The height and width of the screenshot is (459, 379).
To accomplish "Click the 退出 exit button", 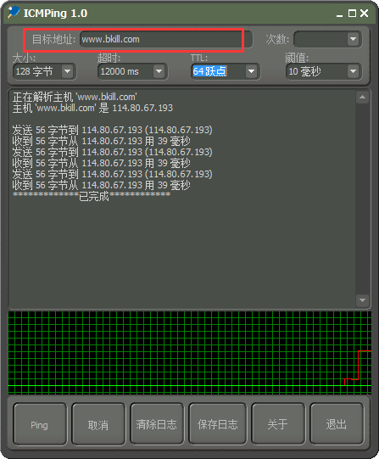I will (337, 424).
